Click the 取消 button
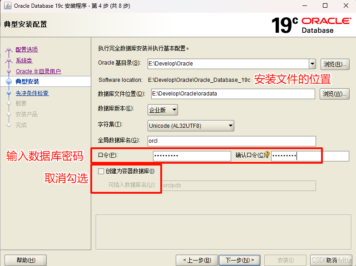Image resolution: width=356 pixels, height=266 pixels. click(x=331, y=260)
